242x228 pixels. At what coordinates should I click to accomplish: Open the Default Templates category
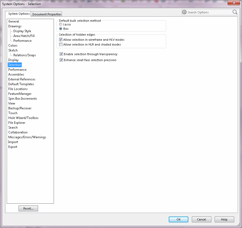click(21, 84)
